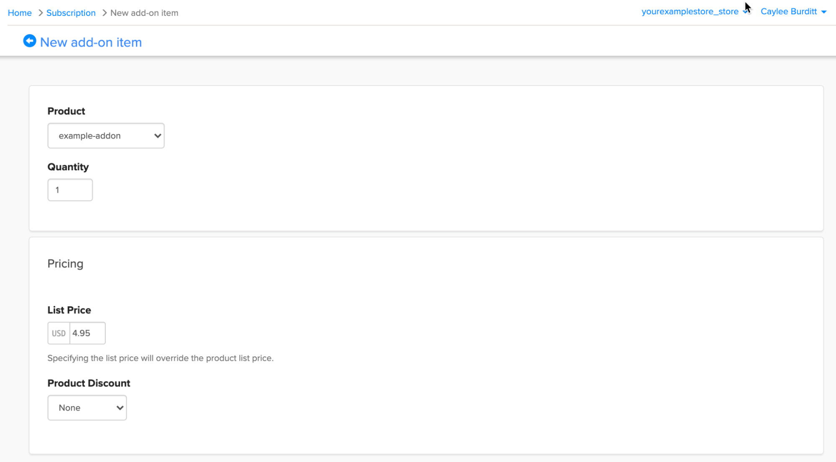Click the Product Discount label
Screen dimensions: 836x462
coord(89,383)
